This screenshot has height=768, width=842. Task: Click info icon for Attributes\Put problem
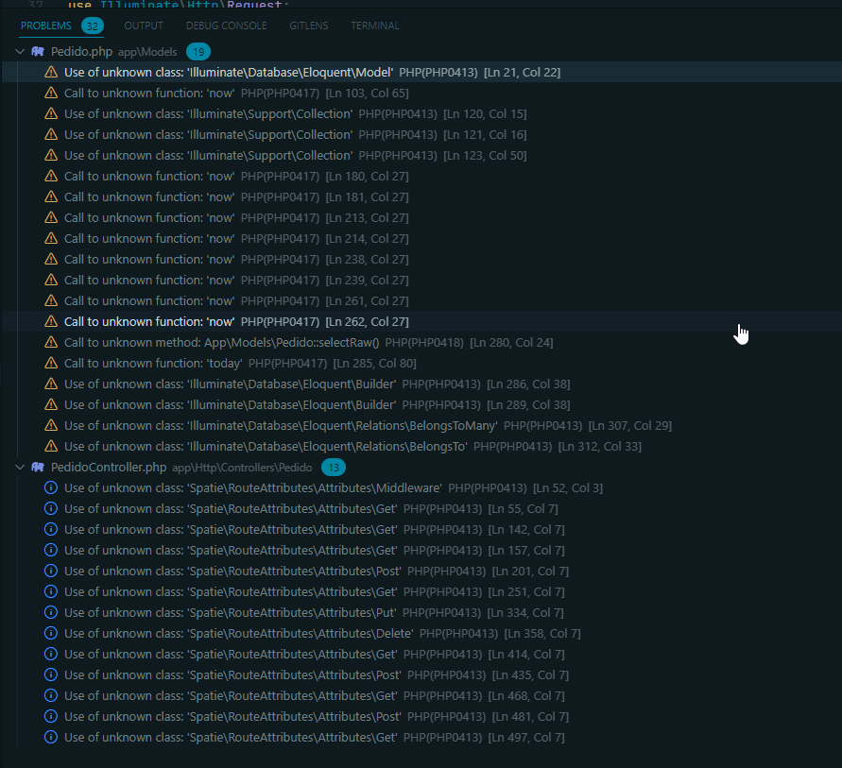pyautogui.click(x=51, y=612)
